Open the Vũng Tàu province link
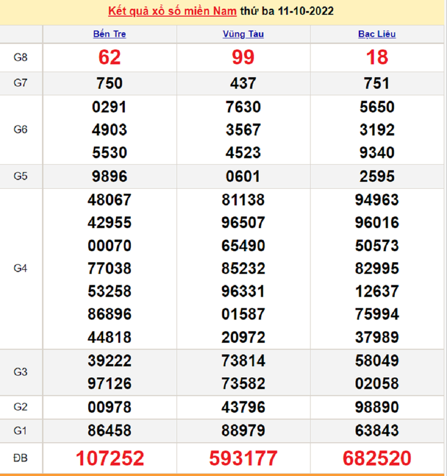This screenshot has height=476, width=447. click(x=243, y=34)
